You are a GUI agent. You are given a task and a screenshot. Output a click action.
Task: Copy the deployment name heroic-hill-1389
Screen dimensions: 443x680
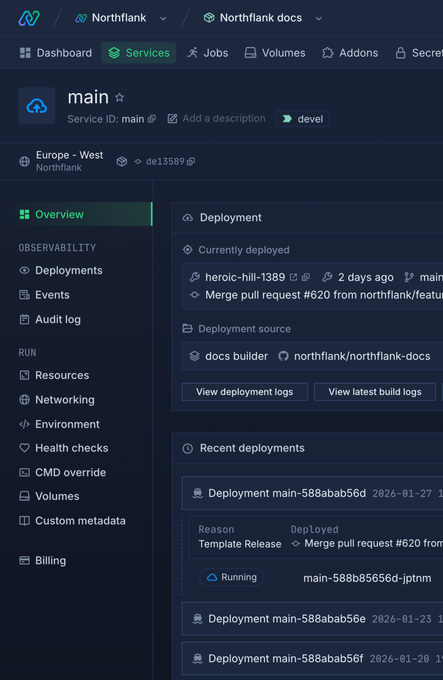[x=306, y=277]
